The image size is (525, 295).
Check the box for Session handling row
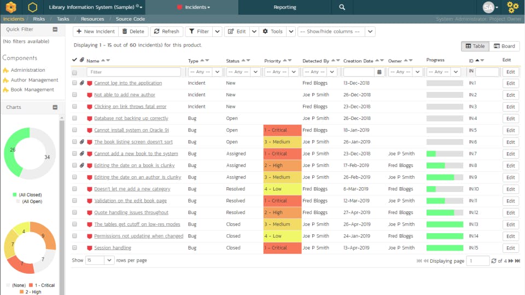coord(75,248)
